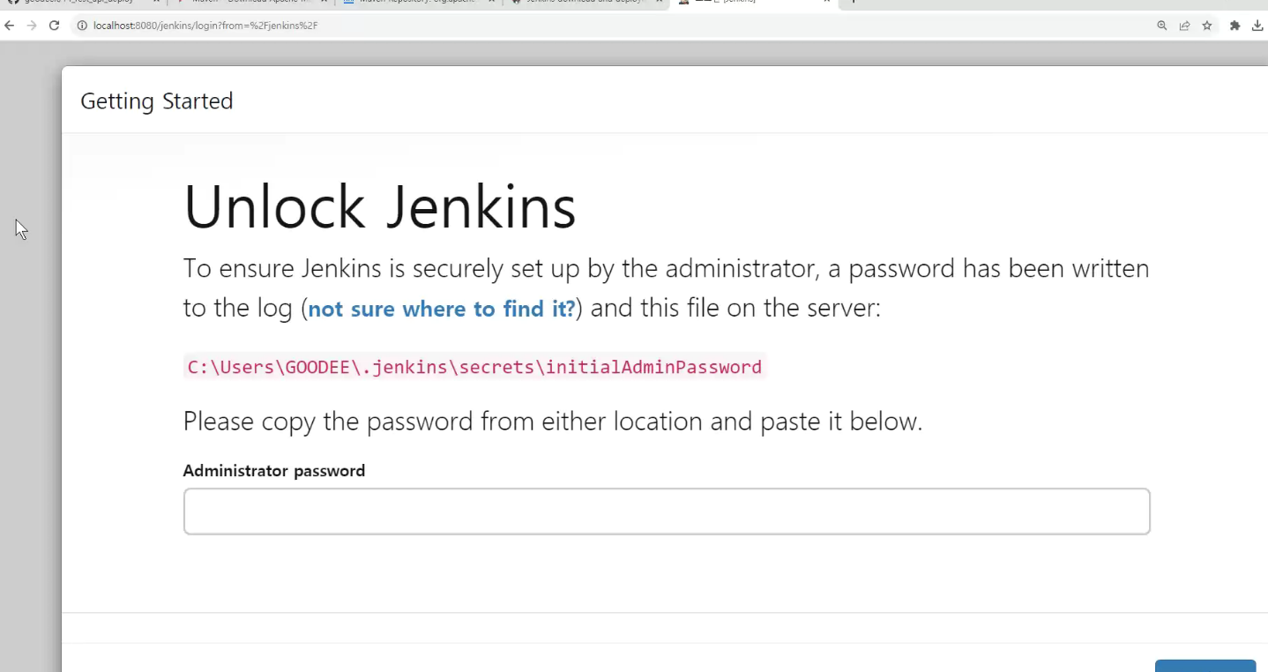Reload the Jenkins login page
This screenshot has height=672, width=1268.
[54, 26]
